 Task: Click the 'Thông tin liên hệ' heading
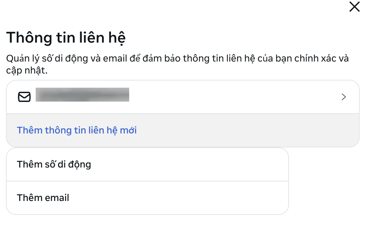(66, 38)
